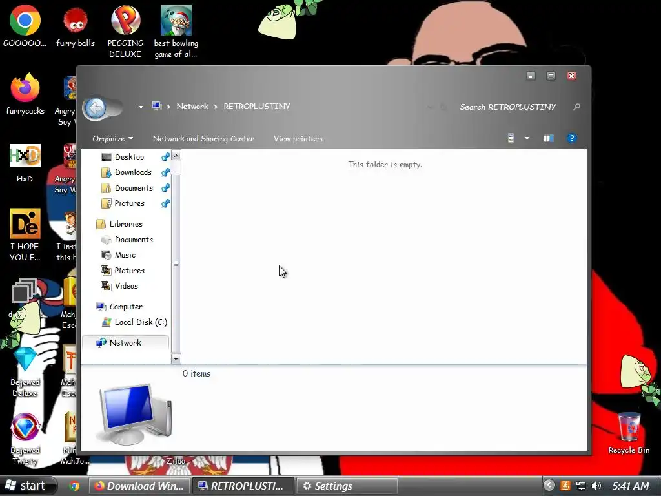
Task: Toggle the preview pane button
Action: pyautogui.click(x=549, y=138)
